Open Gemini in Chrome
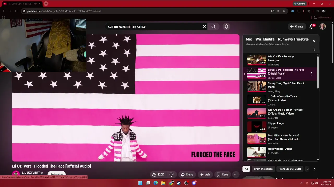Screen dimensions: 334x187 [299, 4]
